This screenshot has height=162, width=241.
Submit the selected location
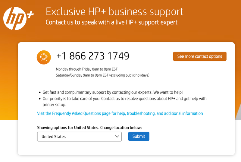[x=139, y=136]
